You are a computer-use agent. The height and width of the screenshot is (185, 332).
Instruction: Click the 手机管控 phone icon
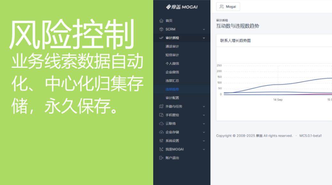pos(161,115)
